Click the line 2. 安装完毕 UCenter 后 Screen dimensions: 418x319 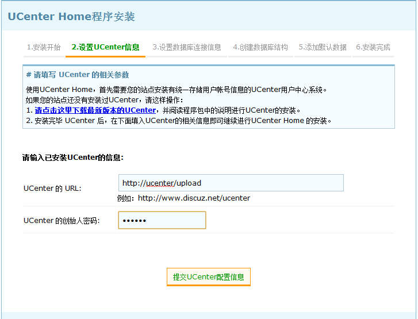pos(179,121)
